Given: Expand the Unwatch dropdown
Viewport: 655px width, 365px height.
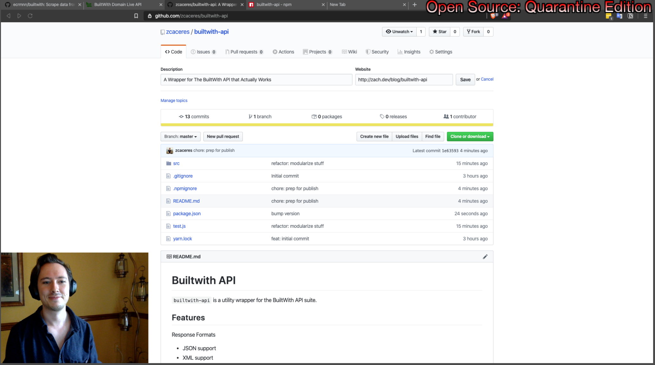Looking at the screenshot, I should pos(399,32).
